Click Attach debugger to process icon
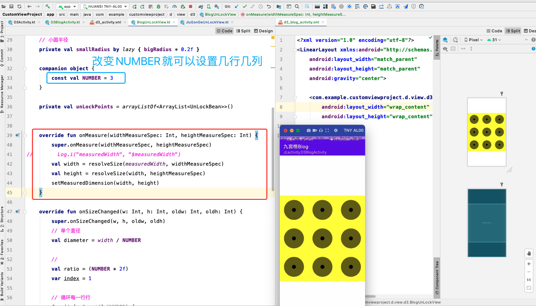Viewport: 536px width, 306px height. [183, 6]
